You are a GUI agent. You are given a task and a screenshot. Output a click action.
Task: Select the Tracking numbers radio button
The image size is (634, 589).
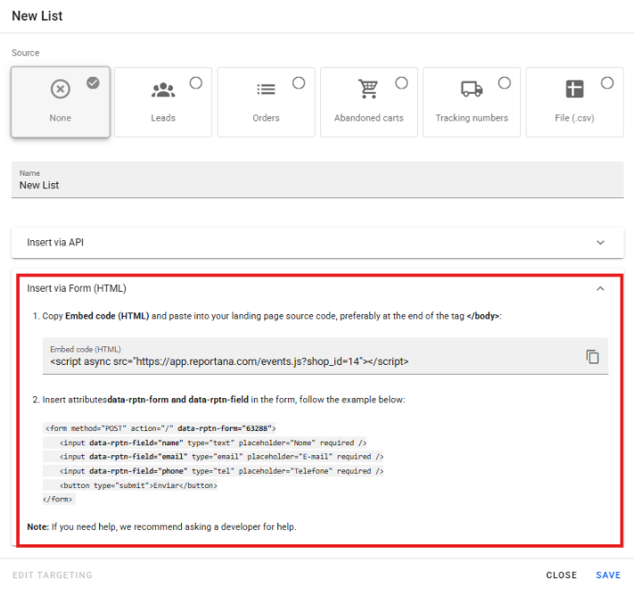tap(505, 83)
